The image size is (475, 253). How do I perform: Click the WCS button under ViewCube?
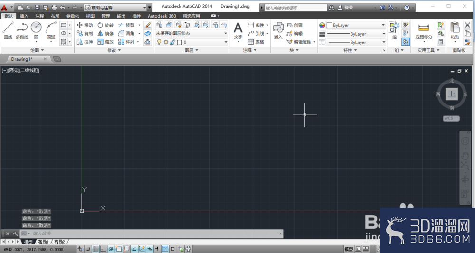[451, 118]
